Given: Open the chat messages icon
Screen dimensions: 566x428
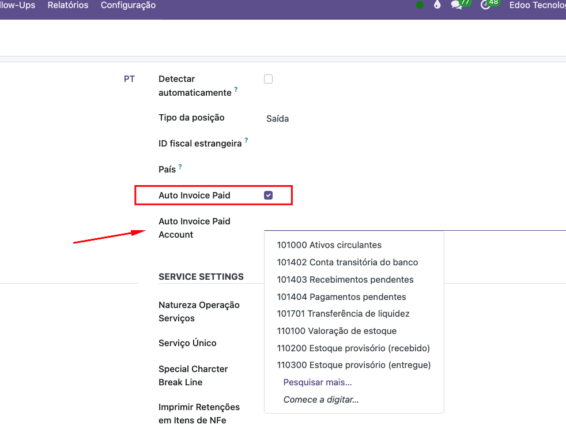Looking at the screenshot, I should click(456, 5).
